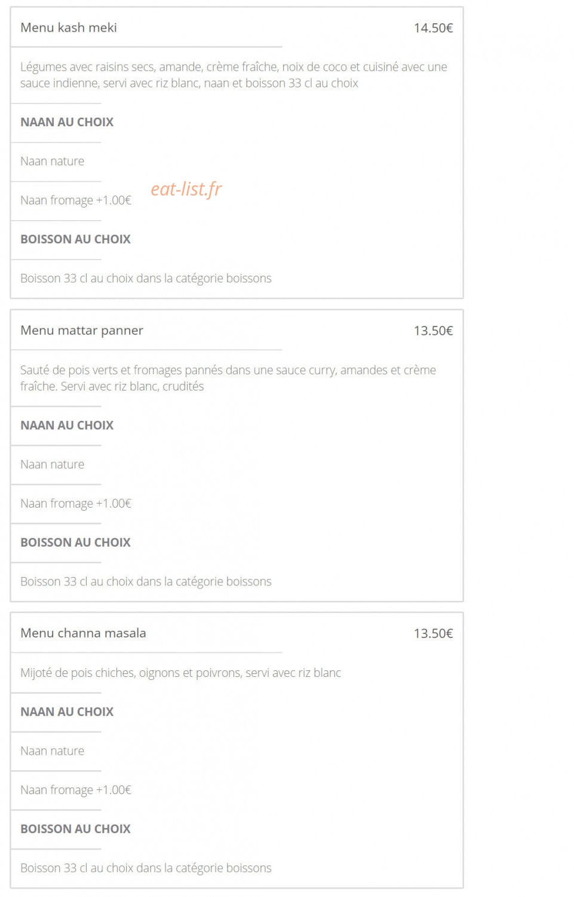Image resolution: width=574 pixels, height=897 pixels.
Task: Click NAAN AU CHOIX header in kash meki
Action: pos(67,122)
